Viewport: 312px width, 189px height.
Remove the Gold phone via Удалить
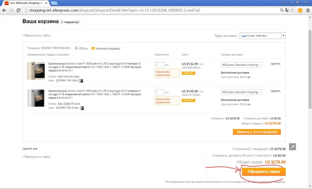[x=275, y=64]
